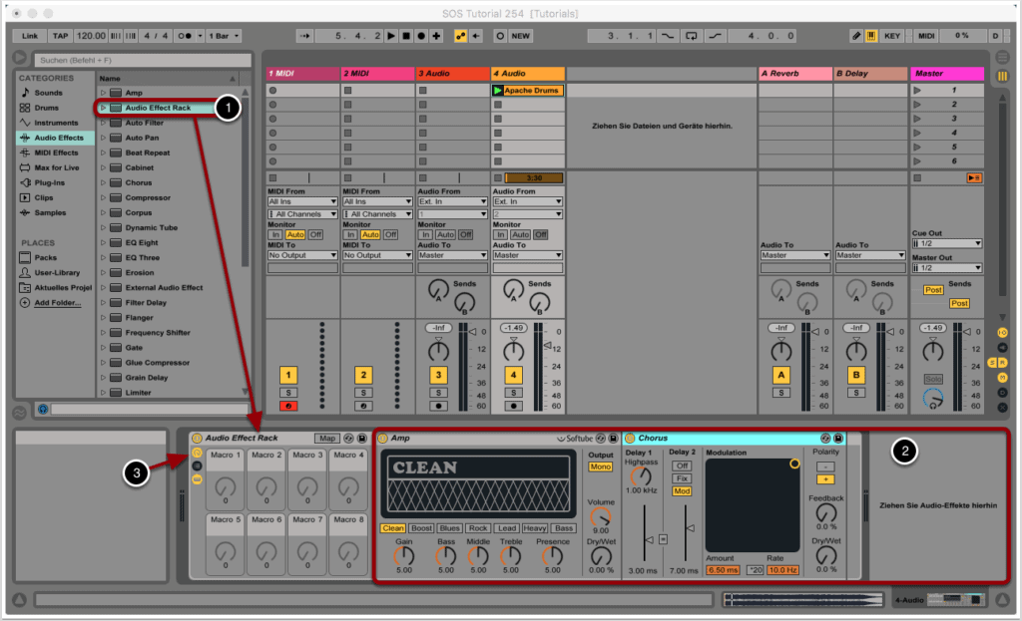Image resolution: width=1022 pixels, height=621 pixels.
Task: Arm track 1 MIDI for recording
Action: 288,407
